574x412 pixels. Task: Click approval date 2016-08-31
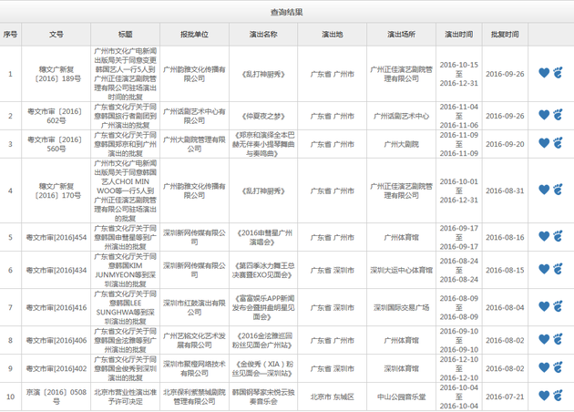505,191
